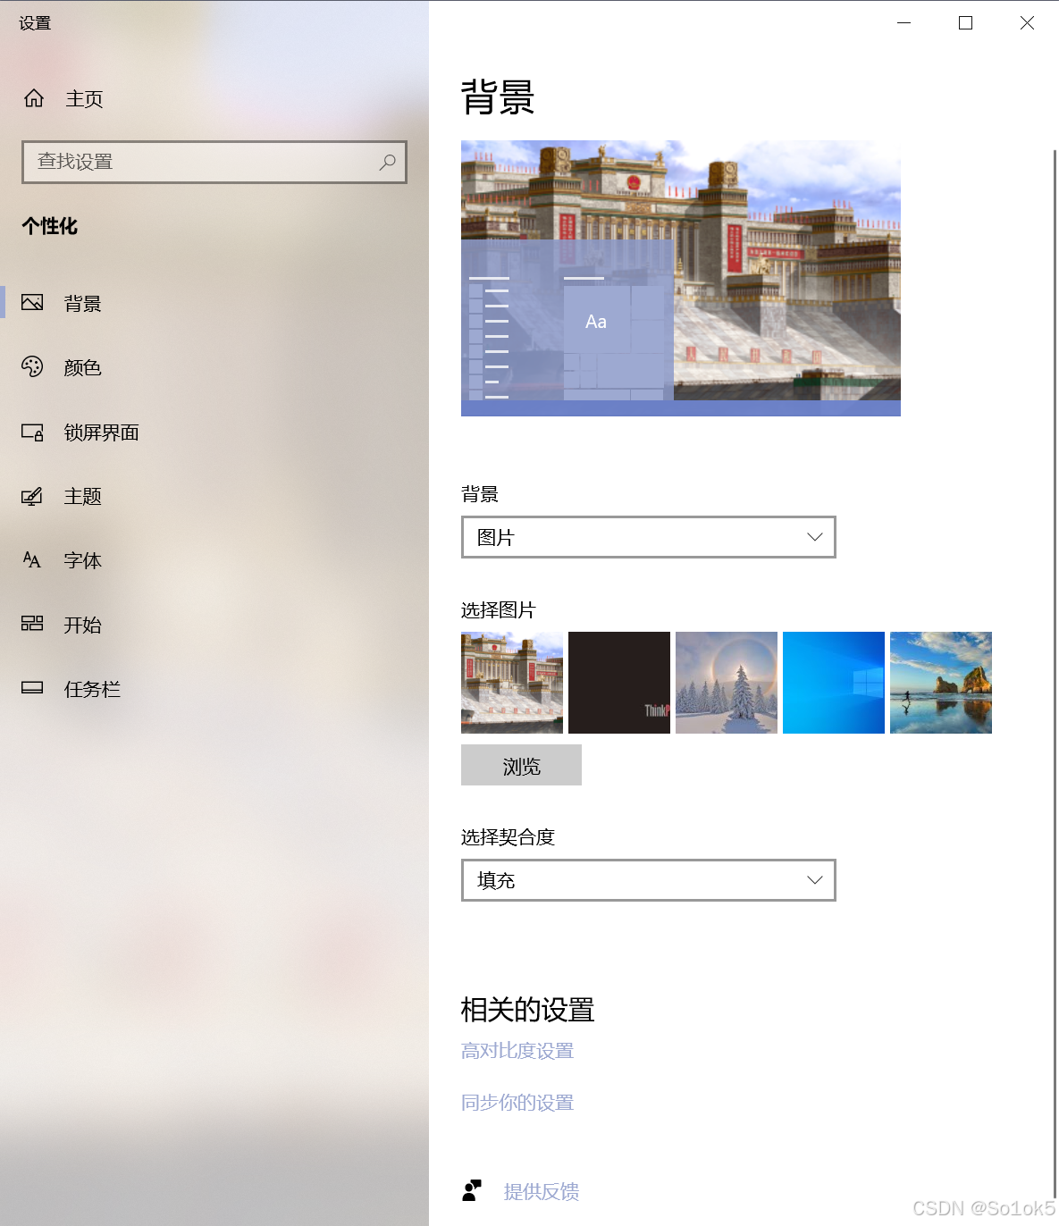1059x1226 pixels.
Task: Open the 主题 settings page
Action: coord(214,496)
